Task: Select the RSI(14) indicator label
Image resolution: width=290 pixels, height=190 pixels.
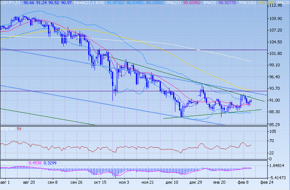Action: click(7, 129)
